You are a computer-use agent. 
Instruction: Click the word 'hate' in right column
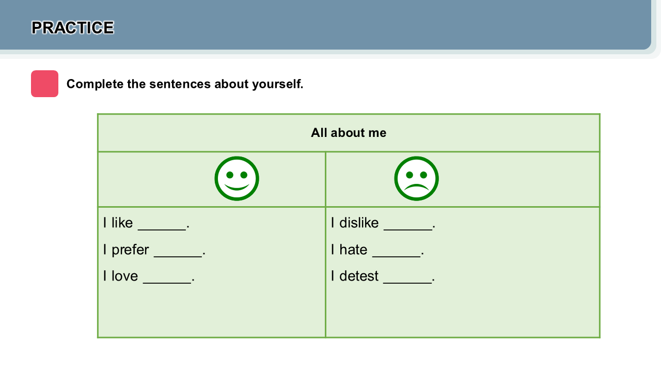[x=353, y=250]
